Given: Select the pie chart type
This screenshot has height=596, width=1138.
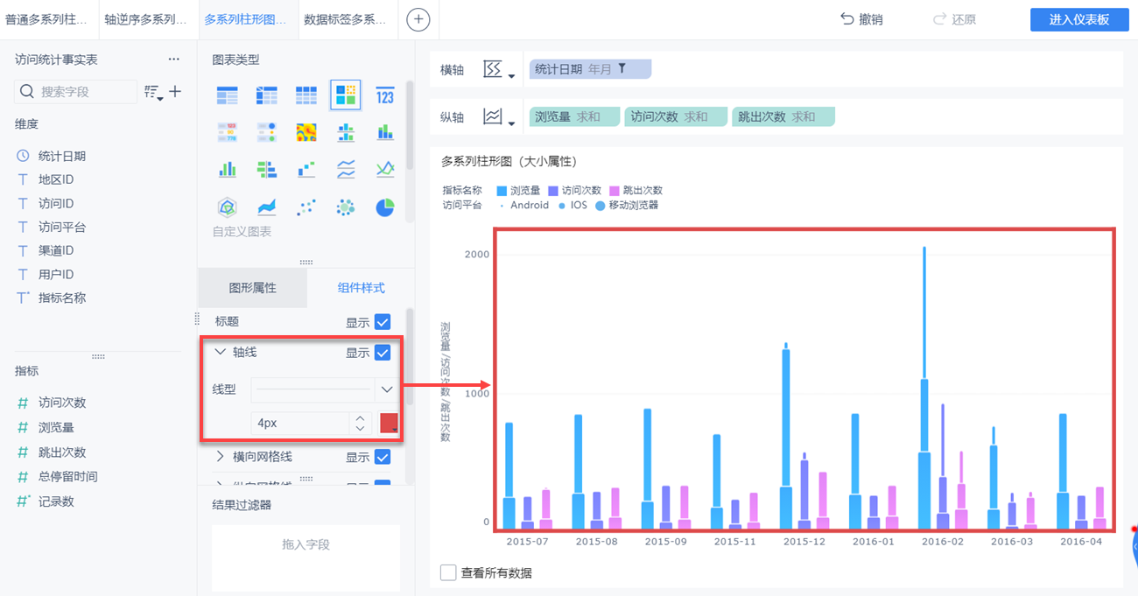Looking at the screenshot, I should pos(385,207).
